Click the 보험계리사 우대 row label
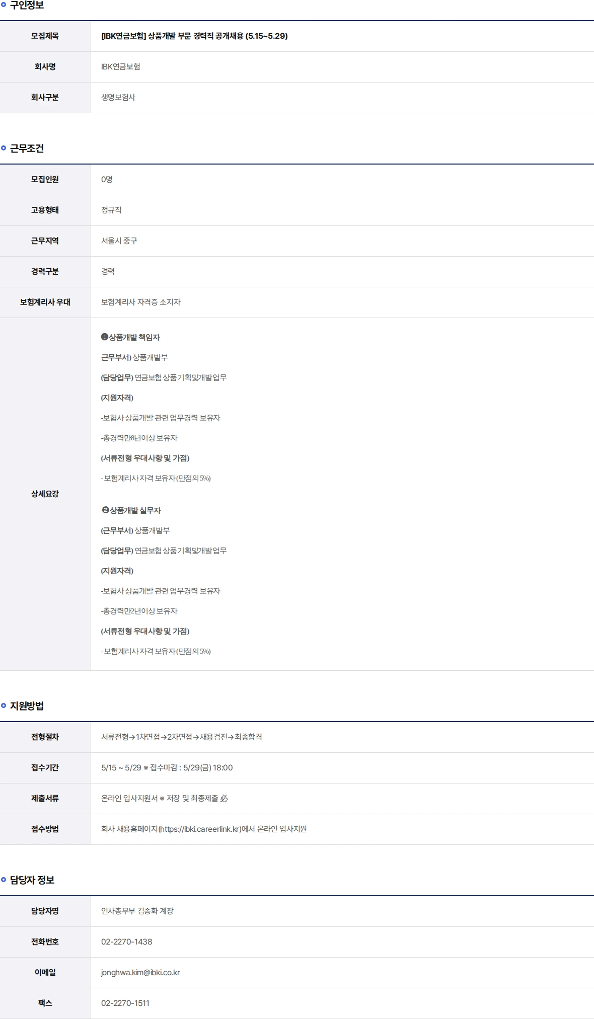Viewport: 594px width, 1019px height. (45, 302)
